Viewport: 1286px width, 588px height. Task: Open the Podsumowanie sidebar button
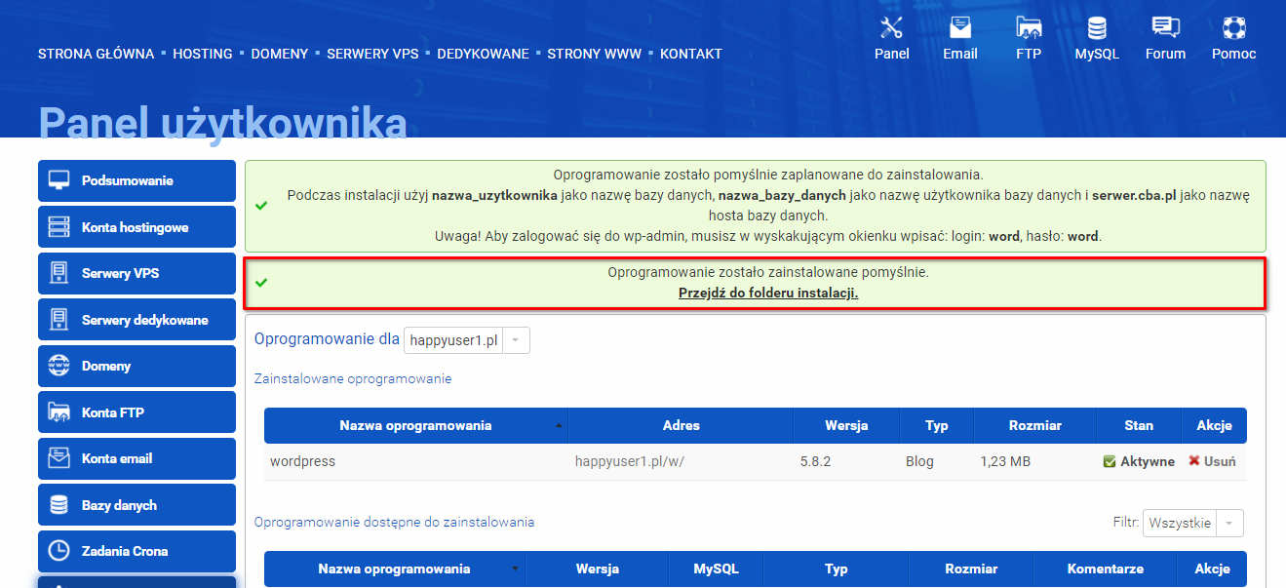pos(137,180)
